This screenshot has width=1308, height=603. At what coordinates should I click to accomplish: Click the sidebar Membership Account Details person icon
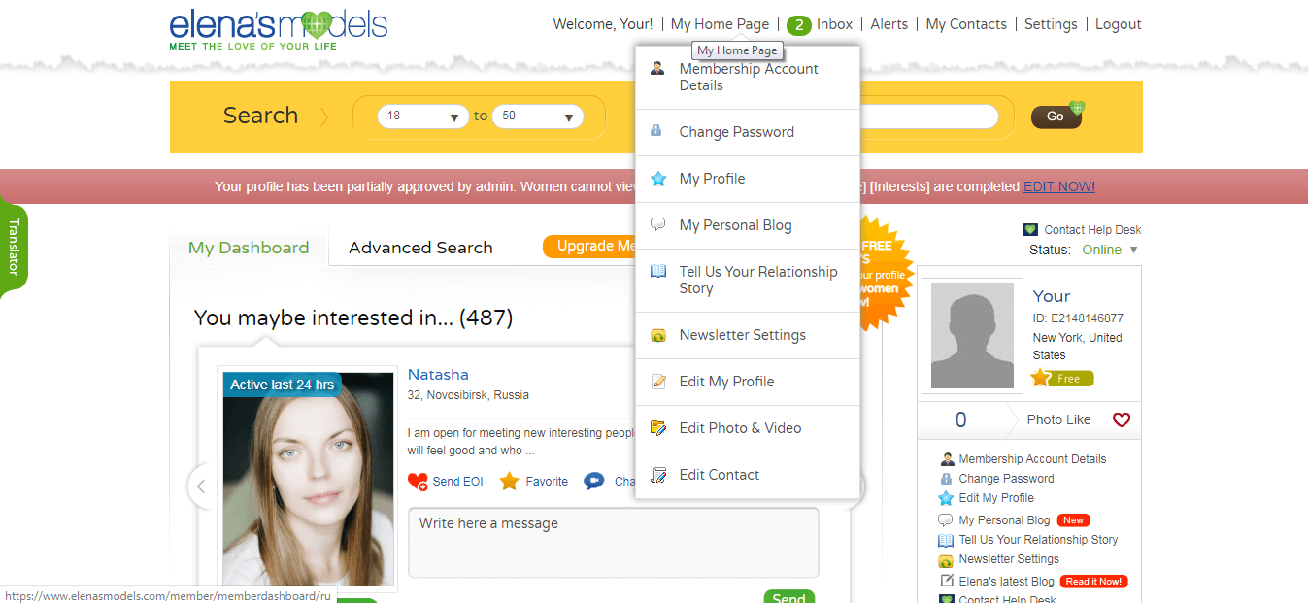tap(947, 459)
